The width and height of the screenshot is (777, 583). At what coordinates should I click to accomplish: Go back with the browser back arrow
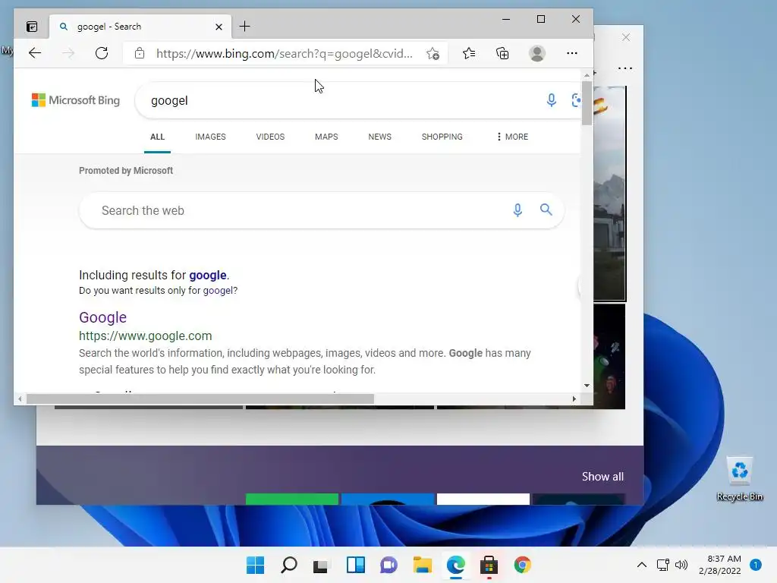35,53
